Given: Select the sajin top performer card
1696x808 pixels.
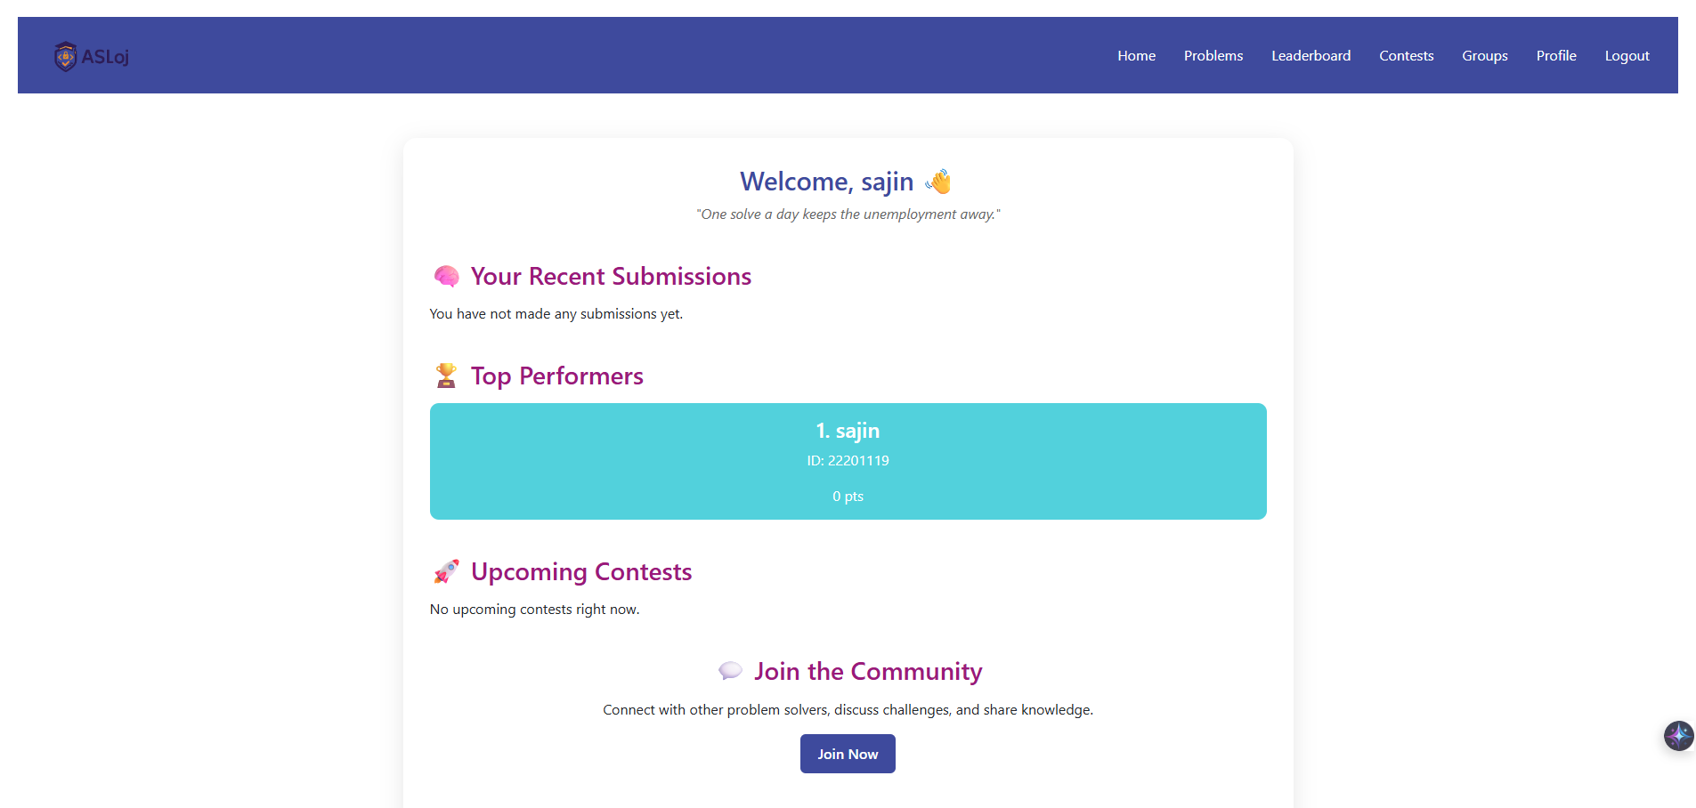Looking at the screenshot, I should [848, 461].
